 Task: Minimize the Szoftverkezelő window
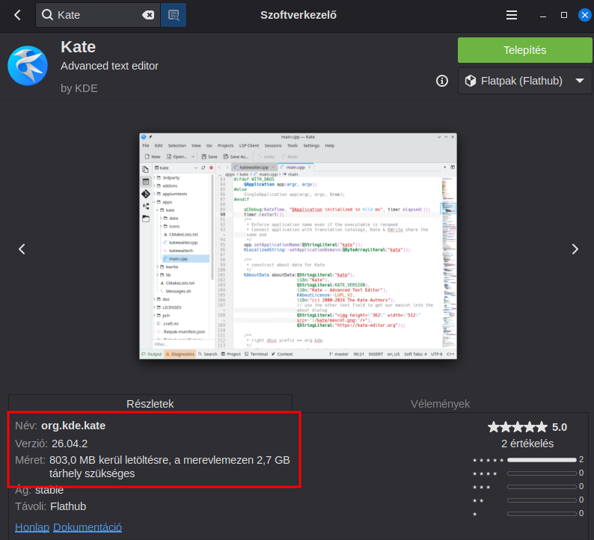(543, 15)
